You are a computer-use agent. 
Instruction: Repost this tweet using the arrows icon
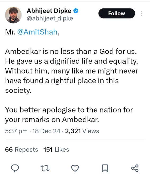coord(45,168)
